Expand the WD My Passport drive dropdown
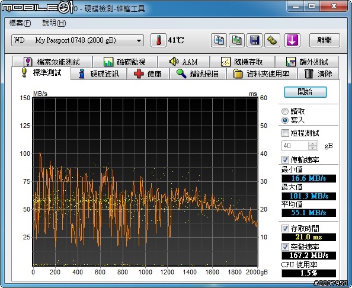The height and width of the screenshot is (288, 352). pyautogui.click(x=78, y=40)
